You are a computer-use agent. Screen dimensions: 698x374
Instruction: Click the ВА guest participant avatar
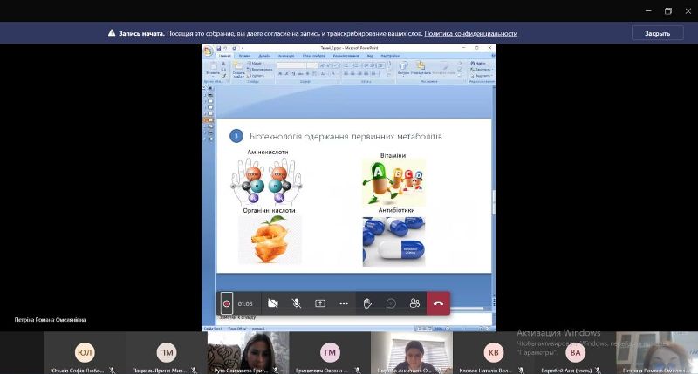(x=575, y=352)
